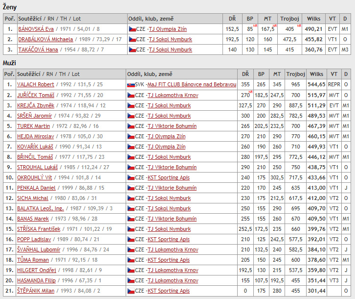Viewport: 355px width, 299px height.
Task: Open JUŘÍČEK Tomáš competitor link
Action: pyautogui.click(x=36, y=95)
